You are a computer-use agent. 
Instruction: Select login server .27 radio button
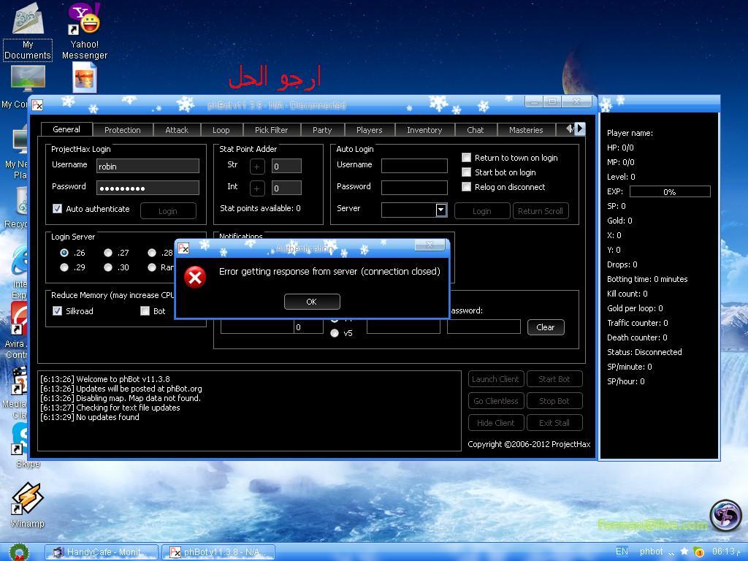tap(108, 253)
